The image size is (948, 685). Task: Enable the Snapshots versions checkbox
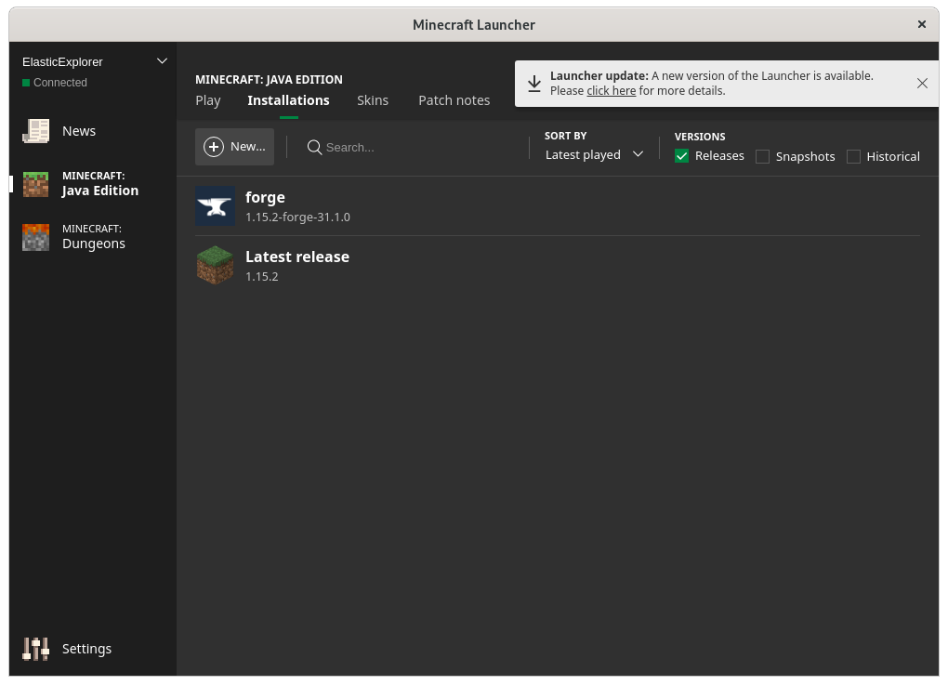click(x=763, y=156)
